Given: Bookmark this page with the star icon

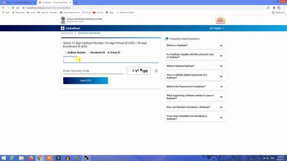Looking at the screenshot, I should point(268,8).
